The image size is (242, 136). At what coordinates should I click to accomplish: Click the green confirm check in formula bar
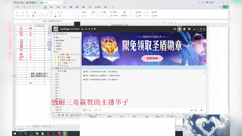(x=37, y=21)
